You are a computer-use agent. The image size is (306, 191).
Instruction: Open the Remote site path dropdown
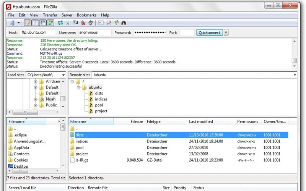(295, 75)
